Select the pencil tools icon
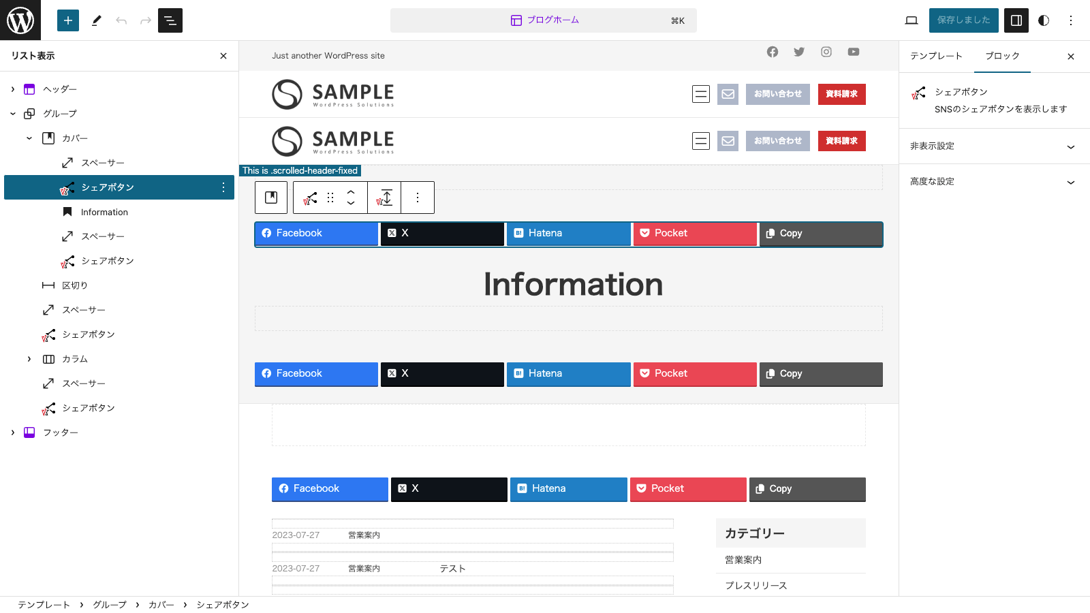 (x=97, y=20)
